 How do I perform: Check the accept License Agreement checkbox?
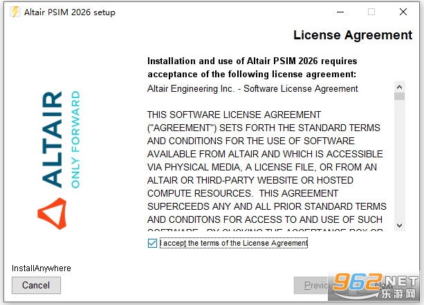152,244
